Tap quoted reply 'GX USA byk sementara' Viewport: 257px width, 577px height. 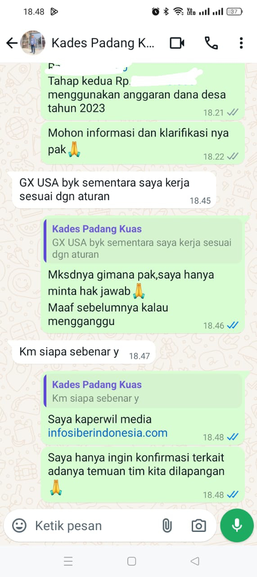pos(143,241)
